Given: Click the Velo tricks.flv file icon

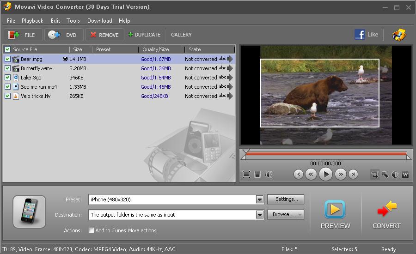Looking at the screenshot, I should click(16, 96).
